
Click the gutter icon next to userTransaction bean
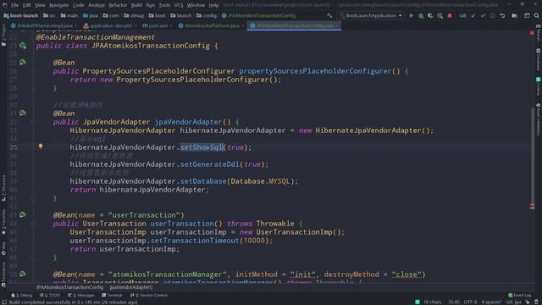pyautogui.click(x=23, y=214)
